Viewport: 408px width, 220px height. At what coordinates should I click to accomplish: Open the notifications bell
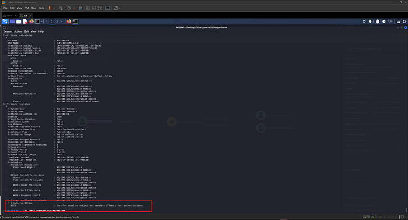coord(378,22)
